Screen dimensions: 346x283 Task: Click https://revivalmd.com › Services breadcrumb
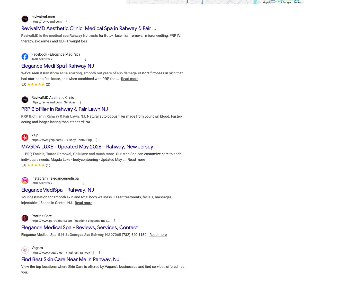(54, 102)
